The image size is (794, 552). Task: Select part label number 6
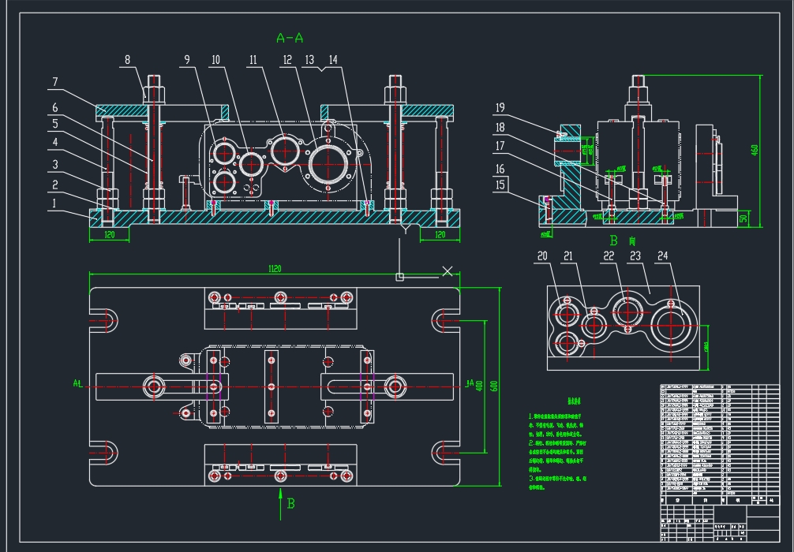[x=54, y=108]
